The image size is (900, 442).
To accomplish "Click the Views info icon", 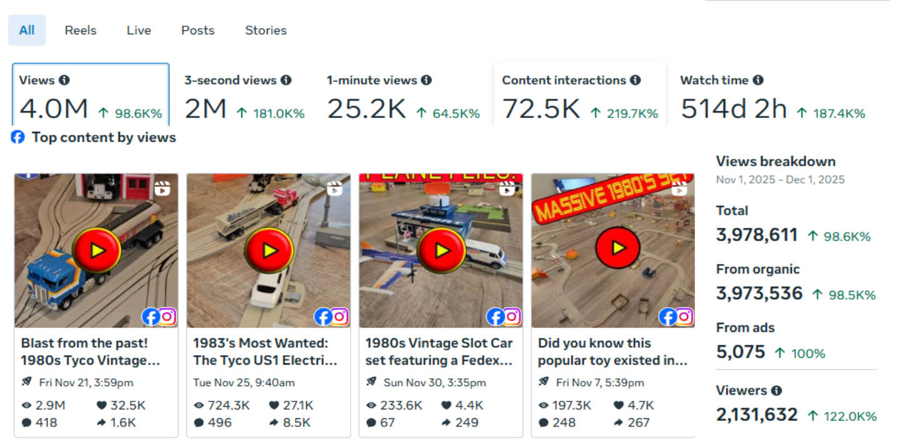I will tap(66, 80).
